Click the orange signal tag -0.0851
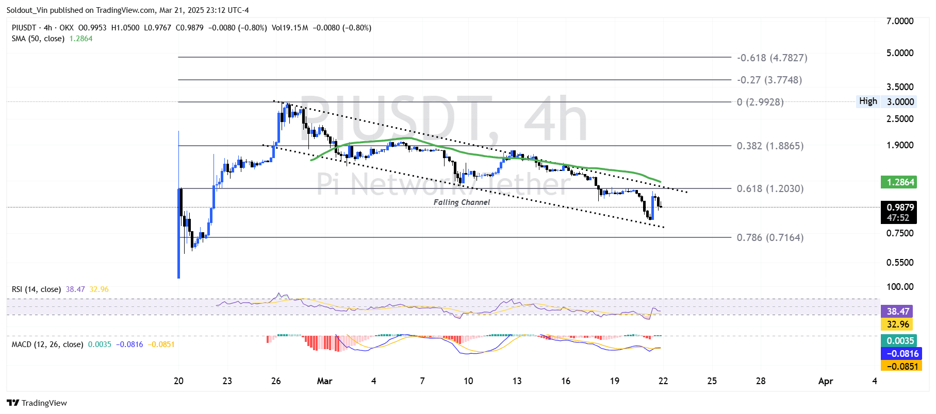 [x=902, y=367]
